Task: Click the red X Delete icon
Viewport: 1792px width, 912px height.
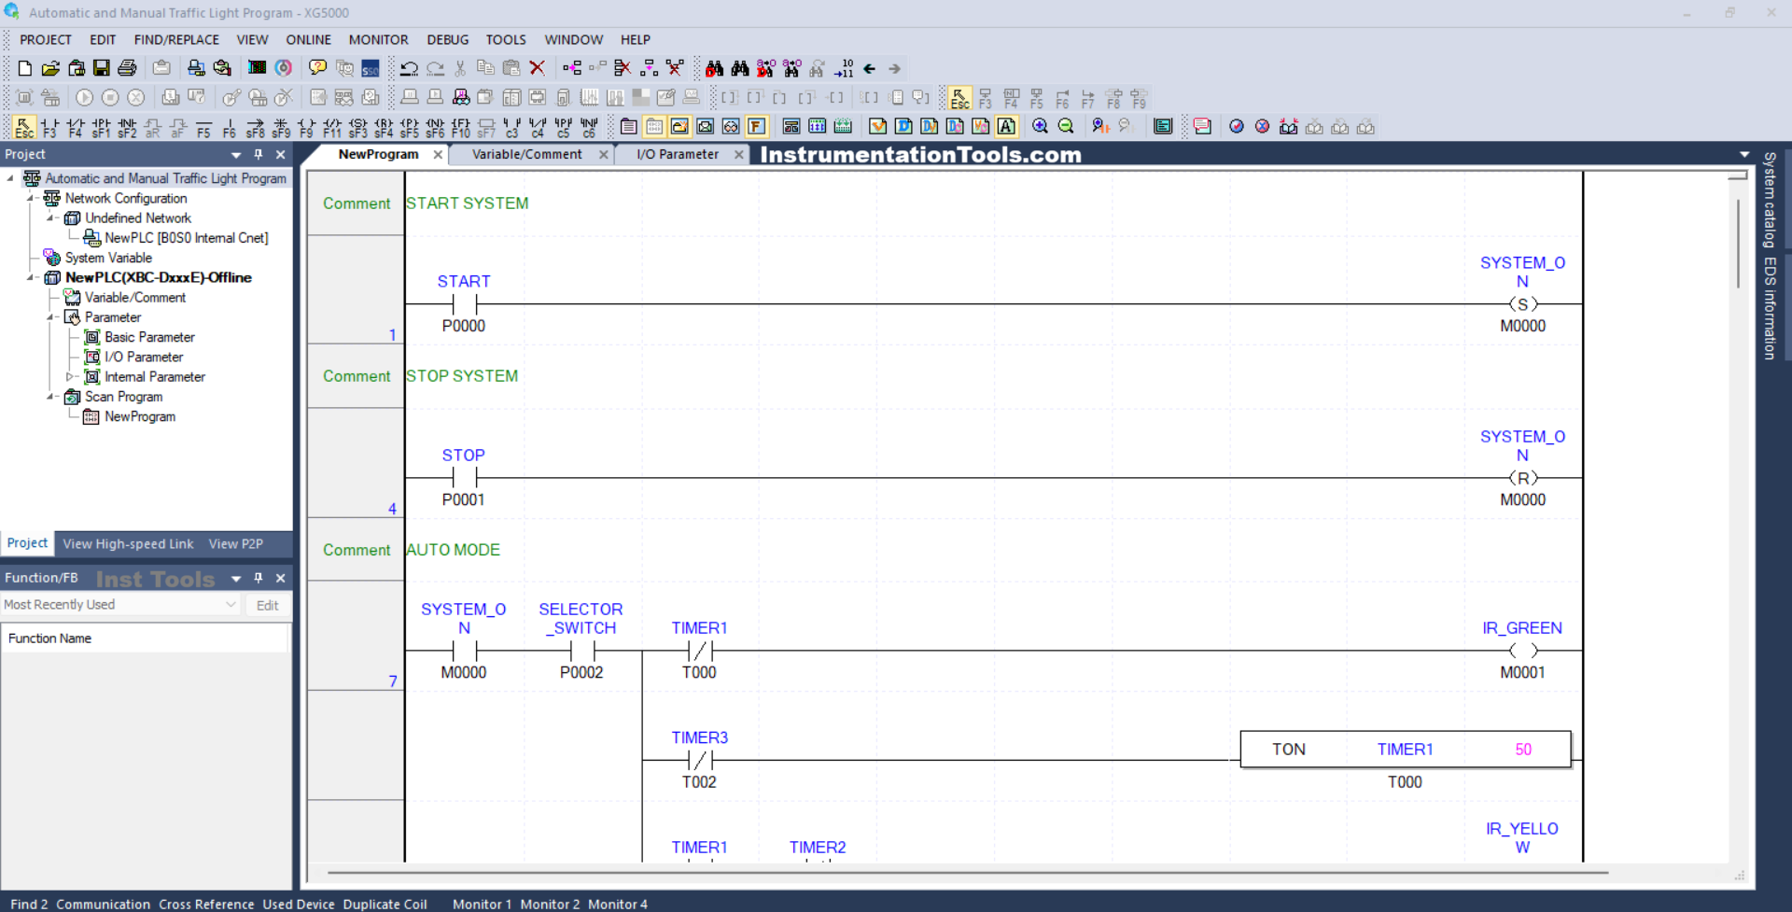Action: tap(538, 68)
